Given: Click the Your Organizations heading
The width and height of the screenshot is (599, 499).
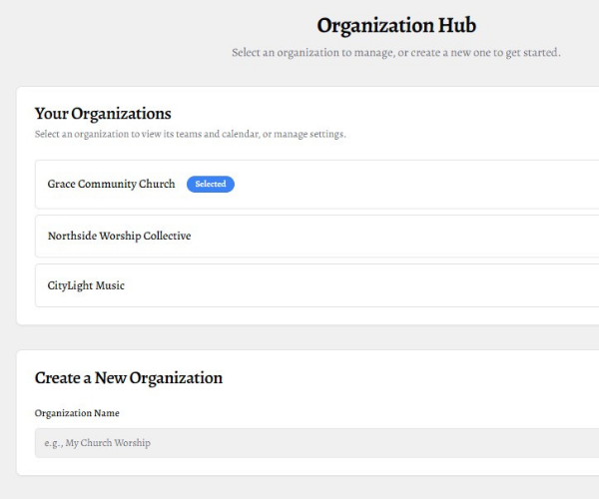Looking at the screenshot, I should (x=103, y=114).
